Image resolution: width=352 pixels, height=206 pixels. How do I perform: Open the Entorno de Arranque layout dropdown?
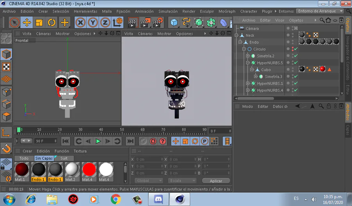(x=320, y=11)
